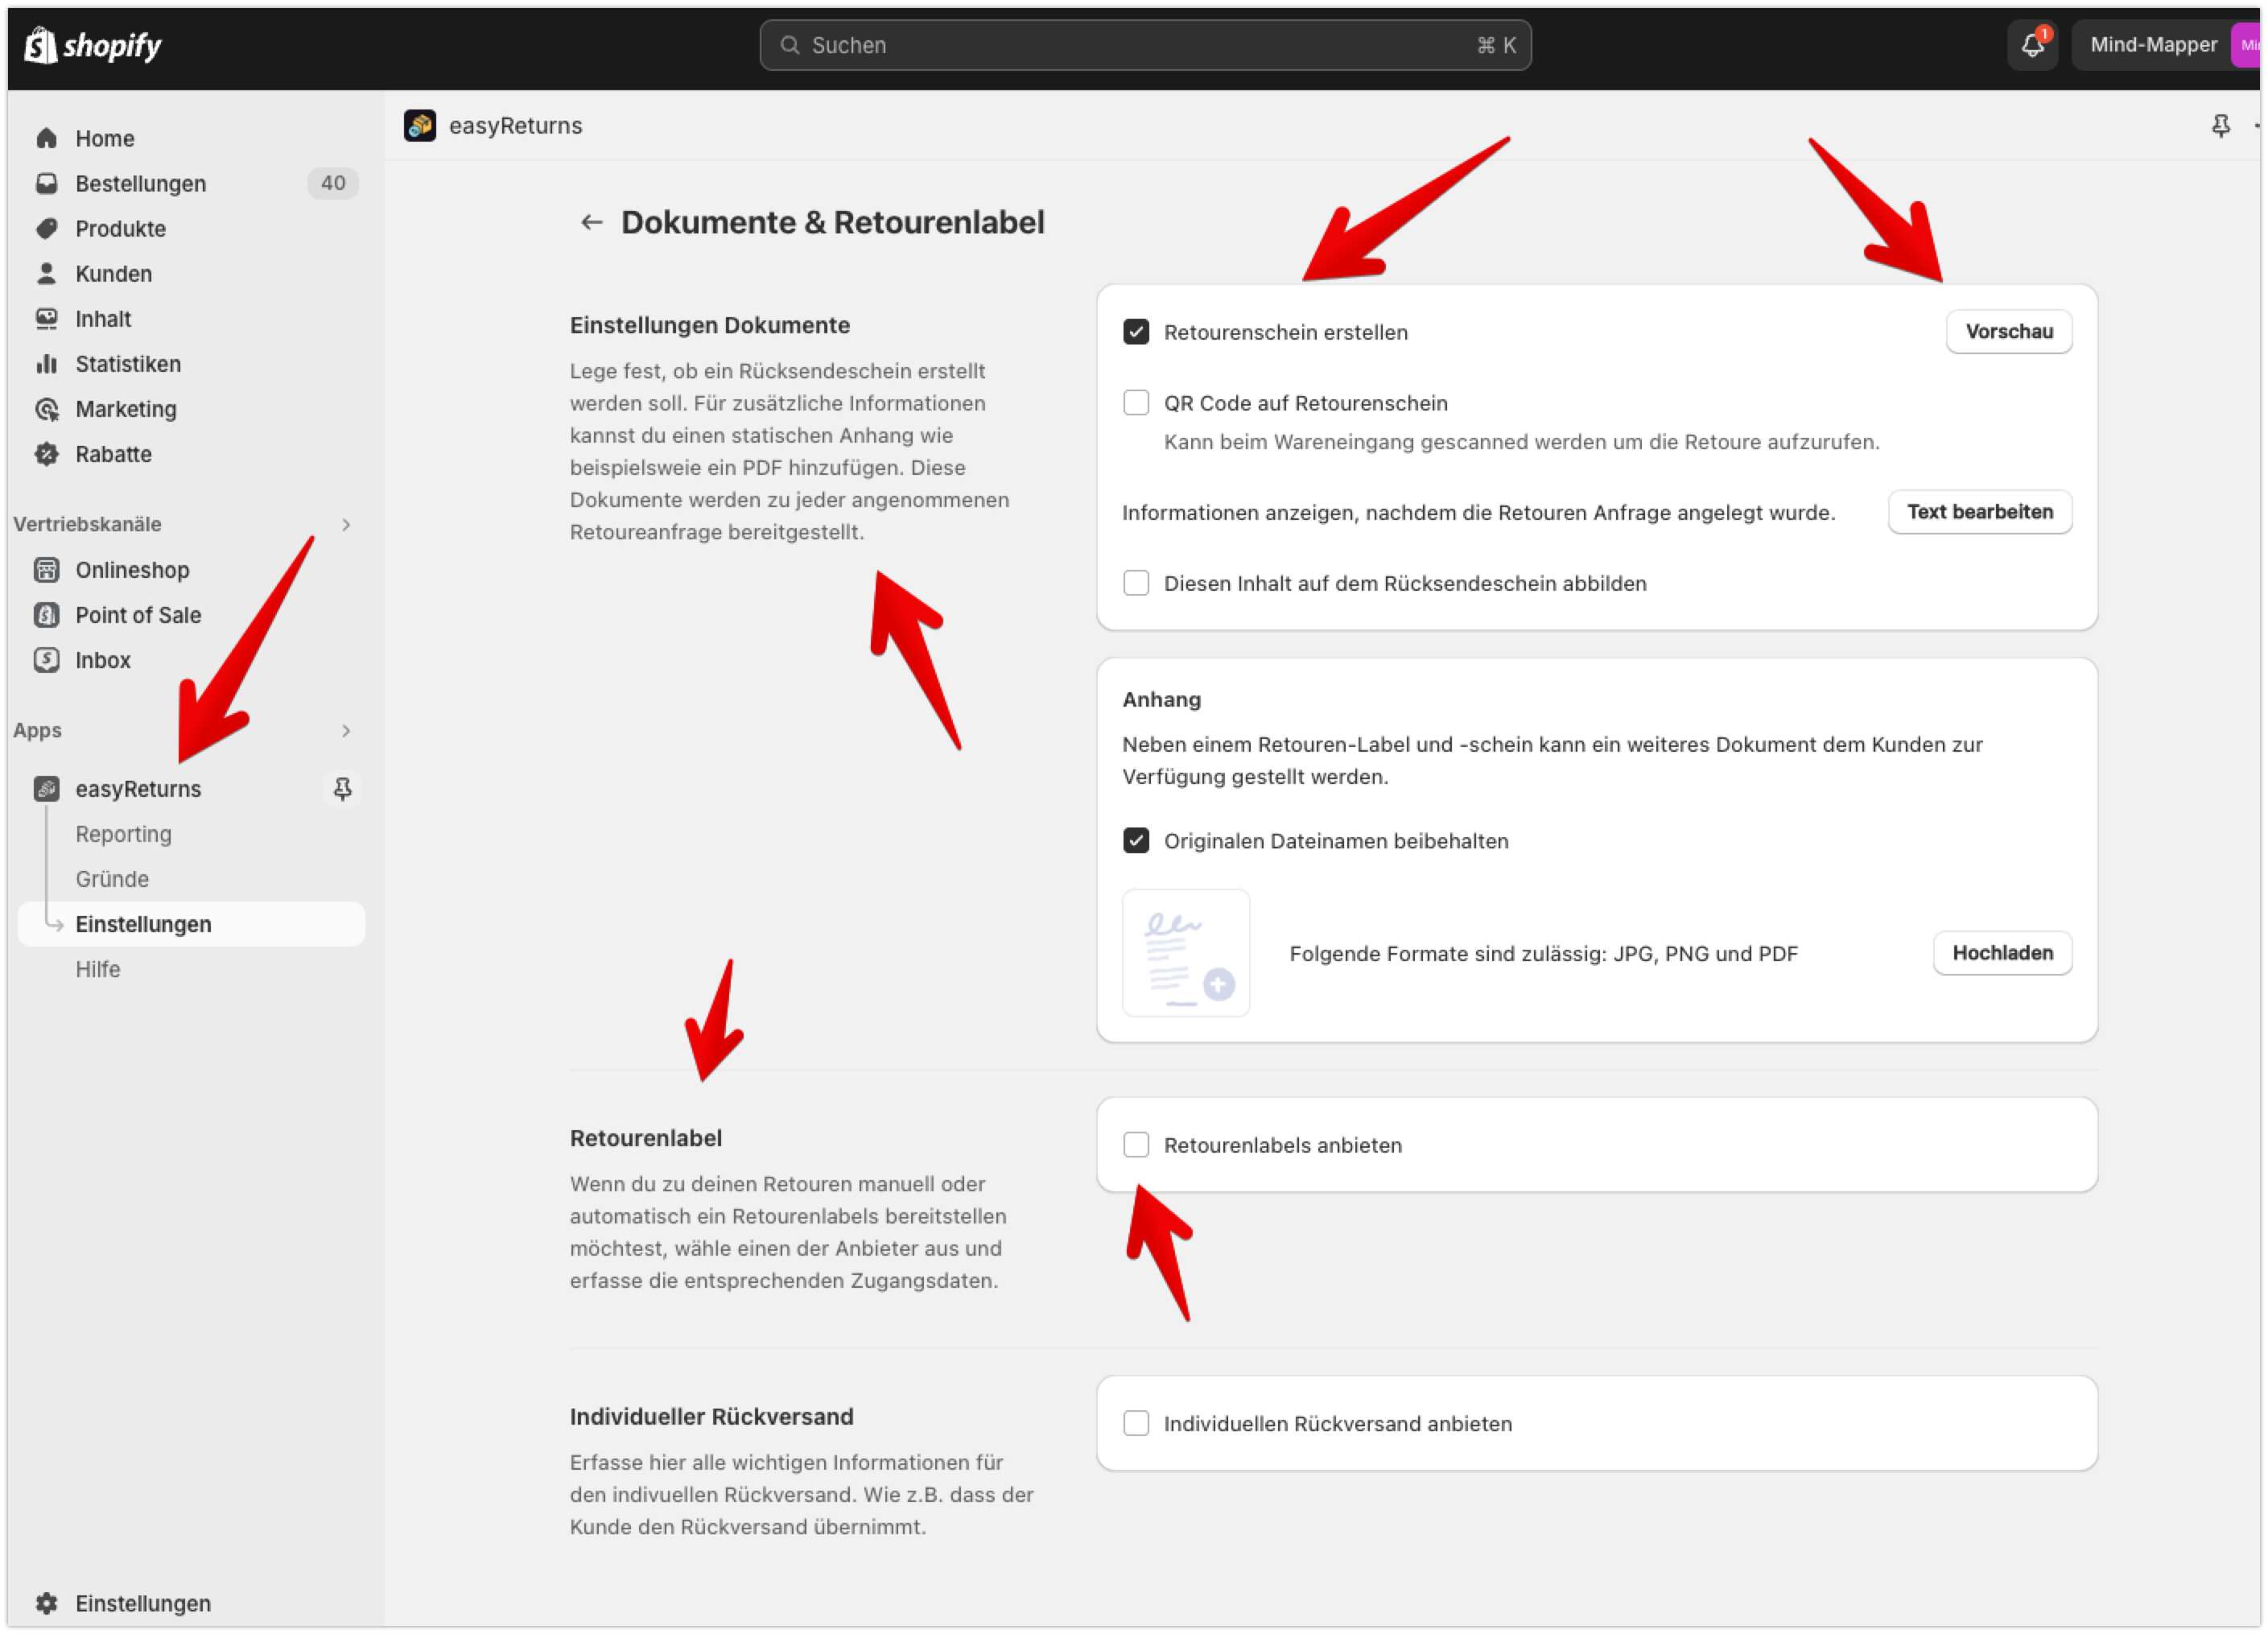
Task: Enable QR Code auf Retourenschein
Action: point(1136,403)
